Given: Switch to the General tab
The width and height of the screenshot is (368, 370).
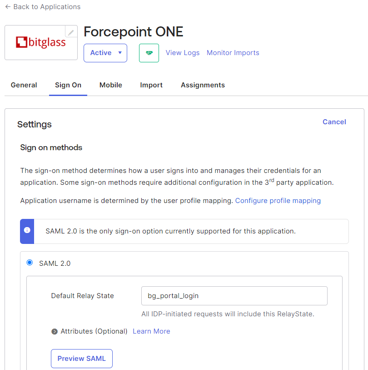Looking at the screenshot, I should click(x=24, y=85).
